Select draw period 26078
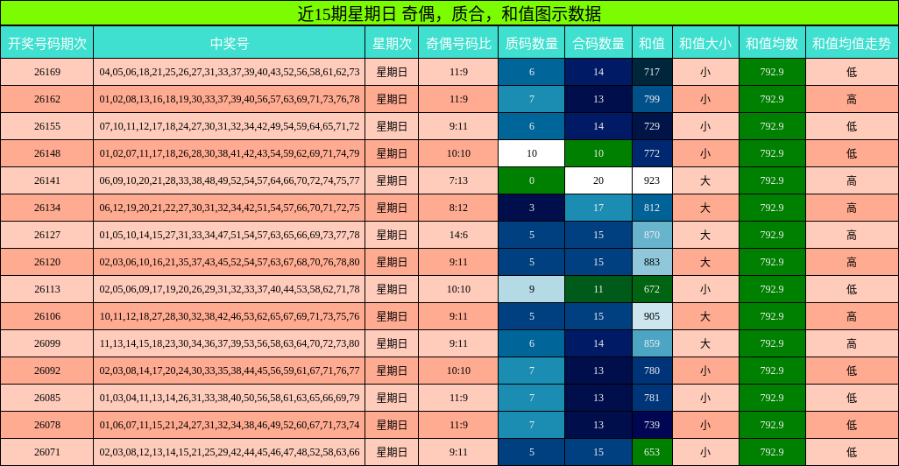Screen dimensions: 899x466 pos(47,425)
